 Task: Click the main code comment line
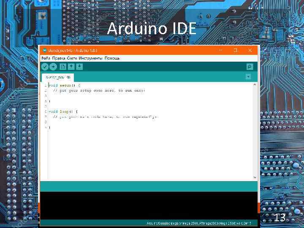click(106, 117)
